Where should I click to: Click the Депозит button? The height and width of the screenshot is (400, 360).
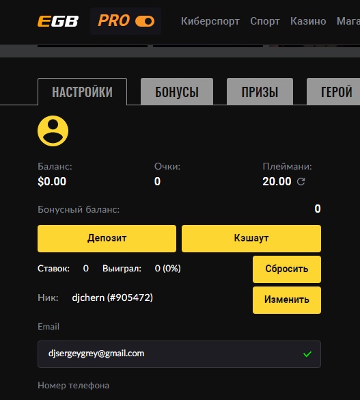pos(107,239)
